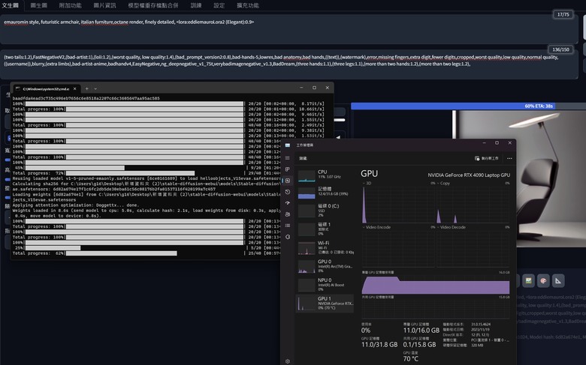Open Details list icon in Task Manager
Screen dimensions: 586x365
(288, 226)
